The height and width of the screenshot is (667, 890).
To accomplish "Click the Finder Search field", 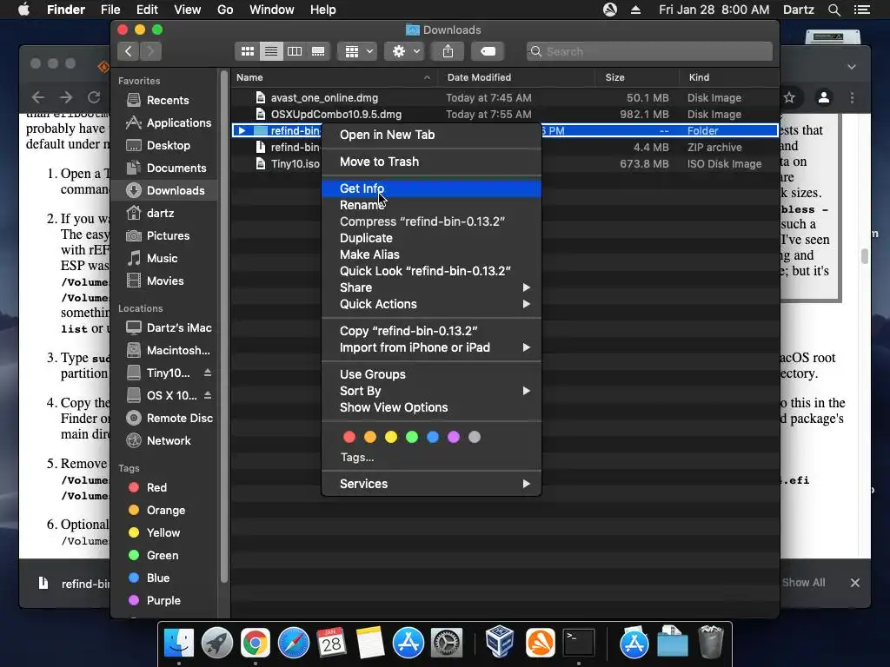I will point(649,51).
